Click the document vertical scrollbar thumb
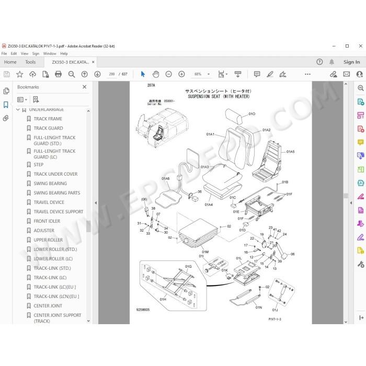This screenshot has height=366, width=366. point(346,196)
